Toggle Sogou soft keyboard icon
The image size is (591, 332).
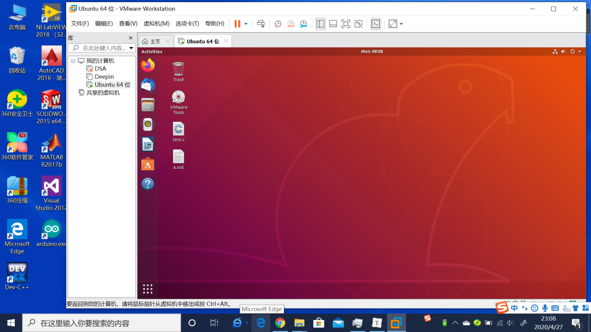[x=555, y=309]
